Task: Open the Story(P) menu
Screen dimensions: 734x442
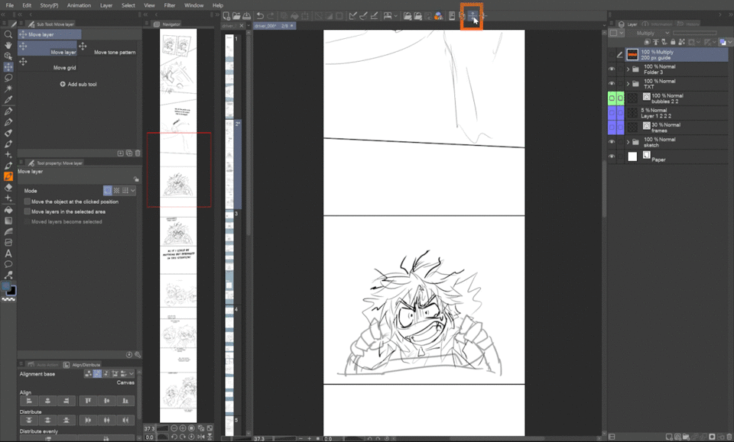Action: click(x=49, y=5)
